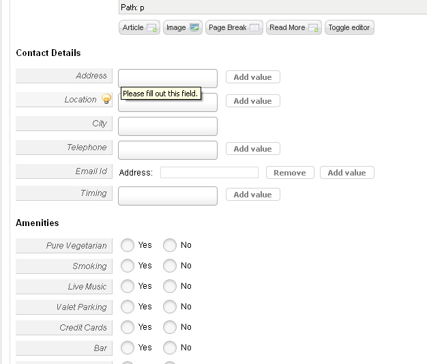Click the Read More icon button

[x=293, y=27]
